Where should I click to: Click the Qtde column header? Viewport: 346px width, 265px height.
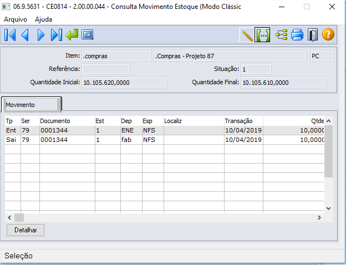(293, 121)
